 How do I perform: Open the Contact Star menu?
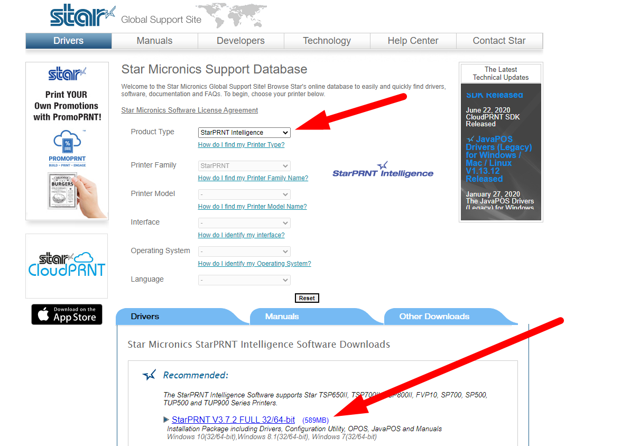[x=499, y=41]
